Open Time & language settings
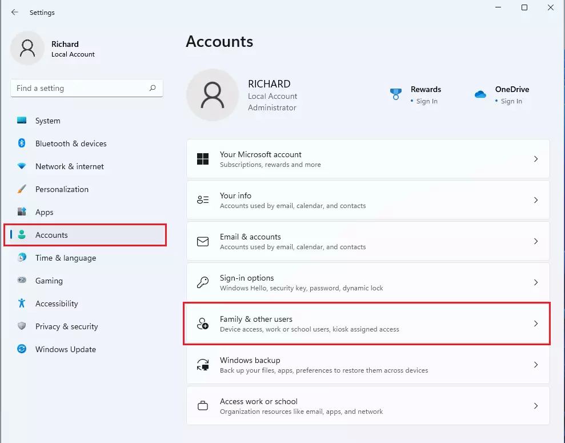This screenshot has height=443, width=565. (x=85, y=257)
